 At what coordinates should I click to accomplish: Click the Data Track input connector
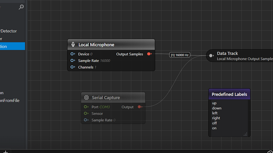(211, 56)
